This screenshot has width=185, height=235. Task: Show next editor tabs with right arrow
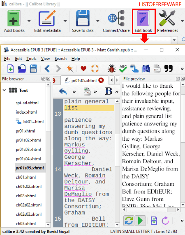(117, 80)
